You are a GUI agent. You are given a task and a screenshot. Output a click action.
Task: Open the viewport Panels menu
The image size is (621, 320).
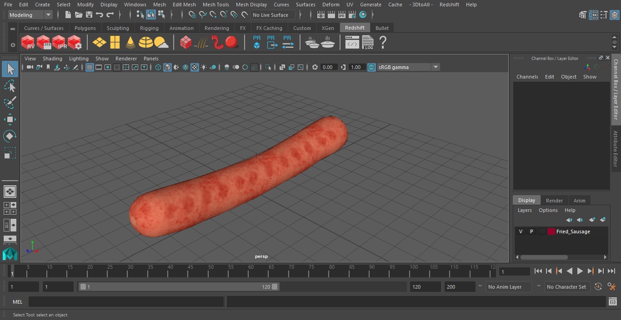tap(151, 59)
